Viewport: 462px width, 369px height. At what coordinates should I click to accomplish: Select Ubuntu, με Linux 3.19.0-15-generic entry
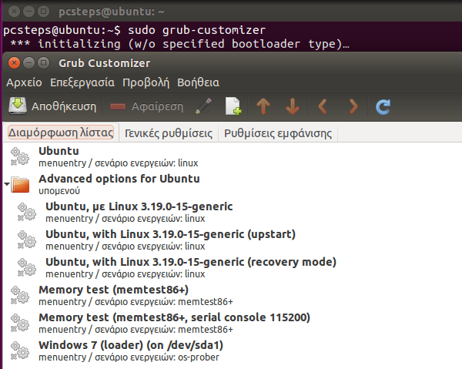click(233, 212)
